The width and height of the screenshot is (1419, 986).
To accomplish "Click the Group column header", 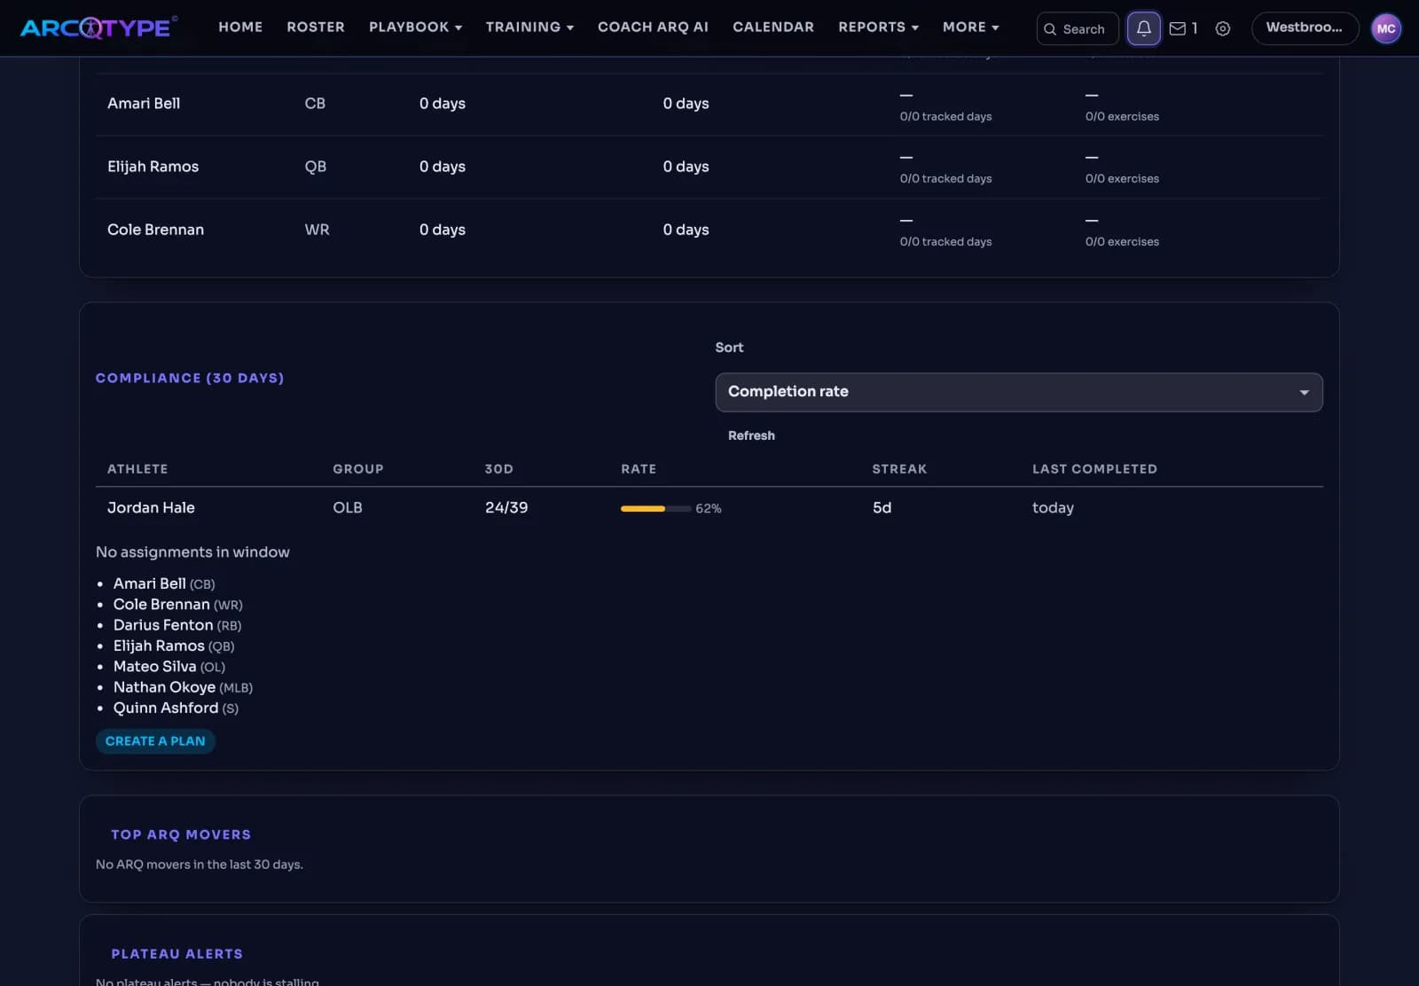I will (358, 469).
